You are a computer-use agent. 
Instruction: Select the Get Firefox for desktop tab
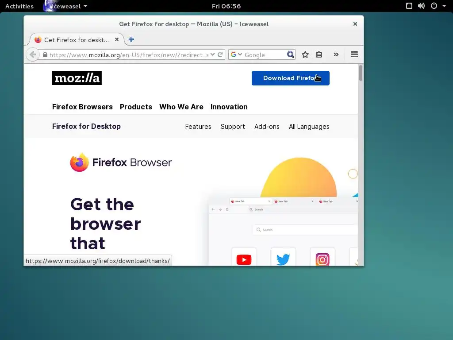point(76,39)
